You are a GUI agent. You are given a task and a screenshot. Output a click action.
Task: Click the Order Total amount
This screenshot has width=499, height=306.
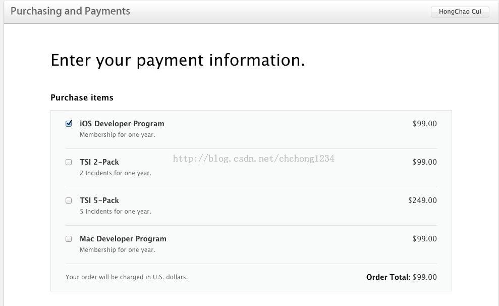424,277
